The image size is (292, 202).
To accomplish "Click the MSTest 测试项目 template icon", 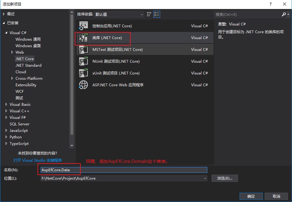I will tap(83, 49).
